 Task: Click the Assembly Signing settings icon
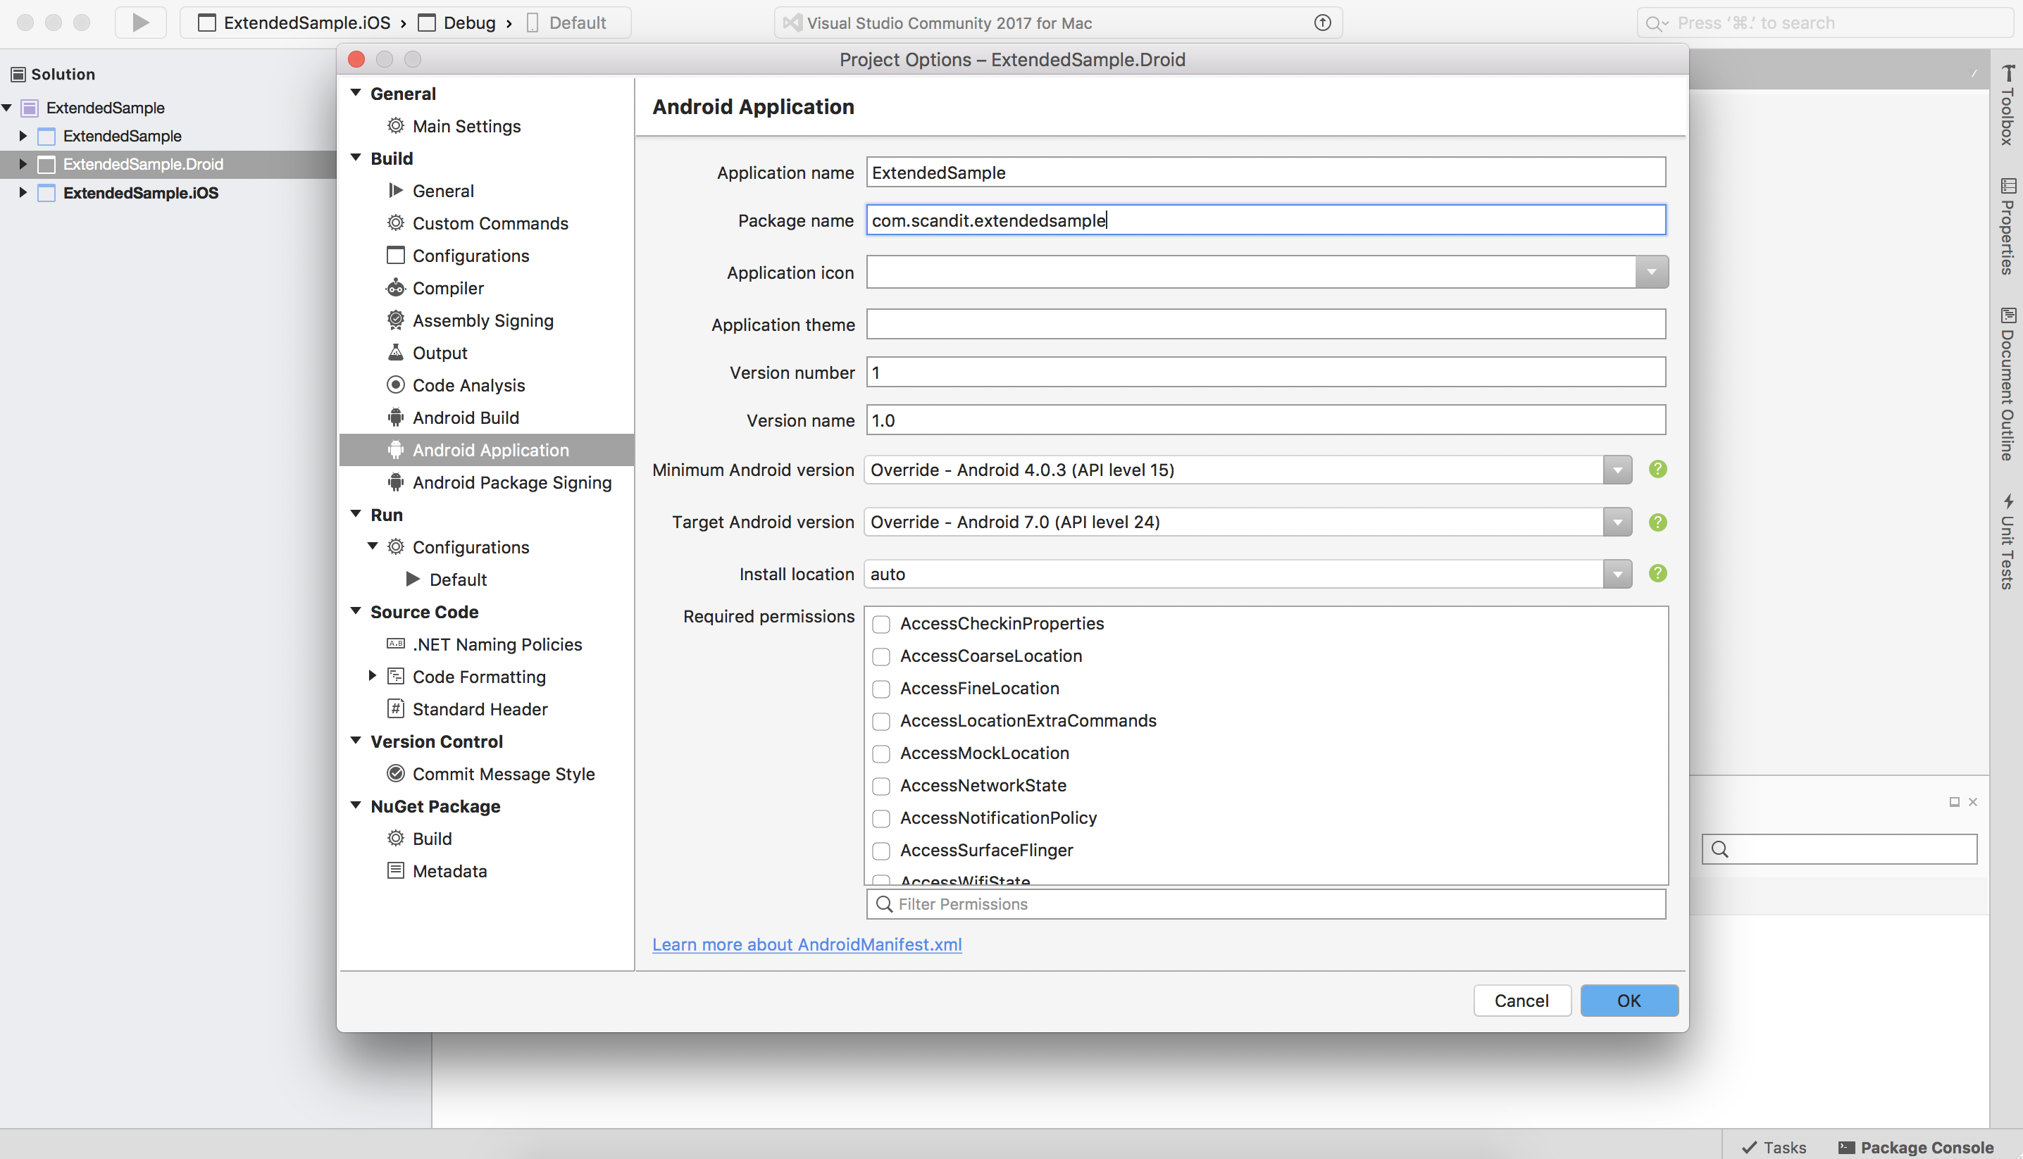pyautogui.click(x=394, y=320)
